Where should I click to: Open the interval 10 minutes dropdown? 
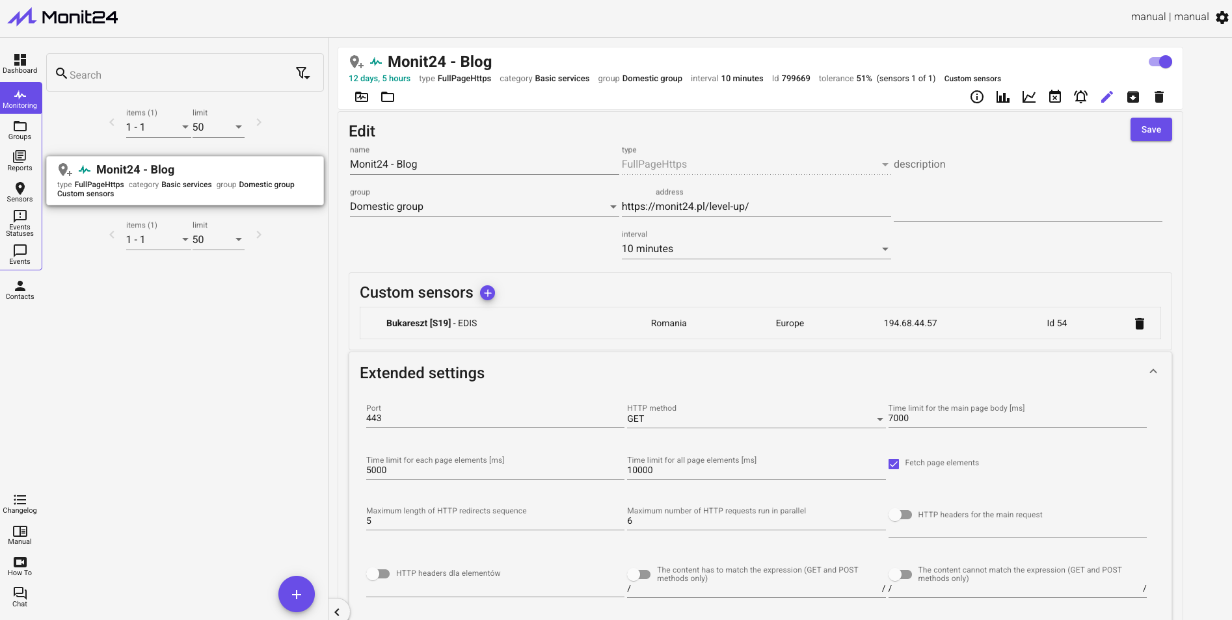coord(755,249)
